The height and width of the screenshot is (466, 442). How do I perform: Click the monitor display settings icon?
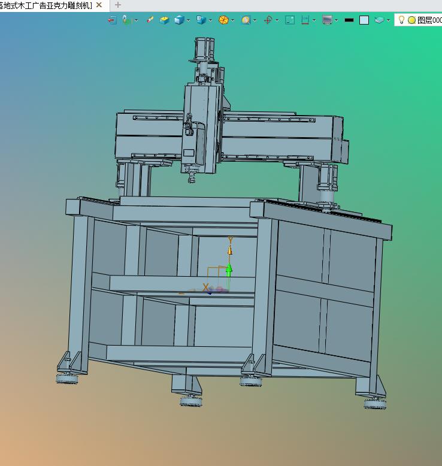coord(327,20)
